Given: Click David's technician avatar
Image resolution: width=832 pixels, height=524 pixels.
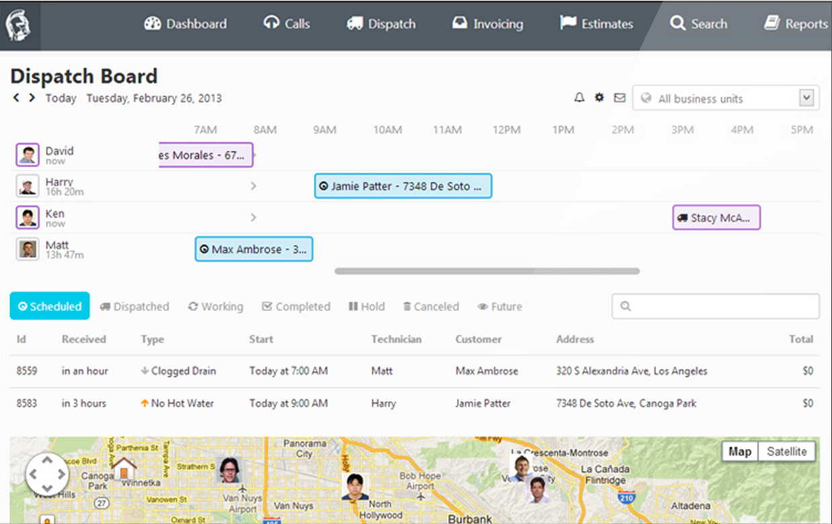Looking at the screenshot, I should pos(28,155).
